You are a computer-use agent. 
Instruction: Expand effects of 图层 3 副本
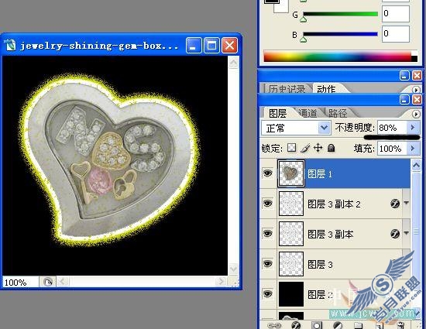point(407,233)
